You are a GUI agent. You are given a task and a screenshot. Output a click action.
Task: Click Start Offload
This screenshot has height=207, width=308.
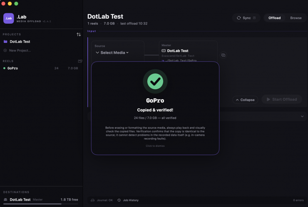(x=282, y=99)
